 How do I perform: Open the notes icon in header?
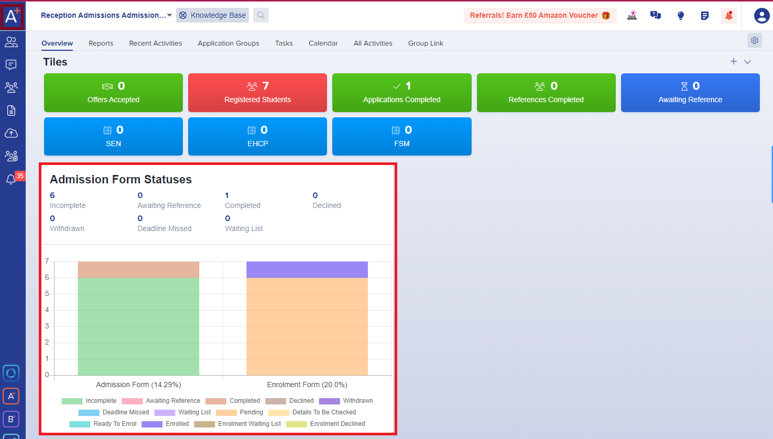tap(705, 16)
